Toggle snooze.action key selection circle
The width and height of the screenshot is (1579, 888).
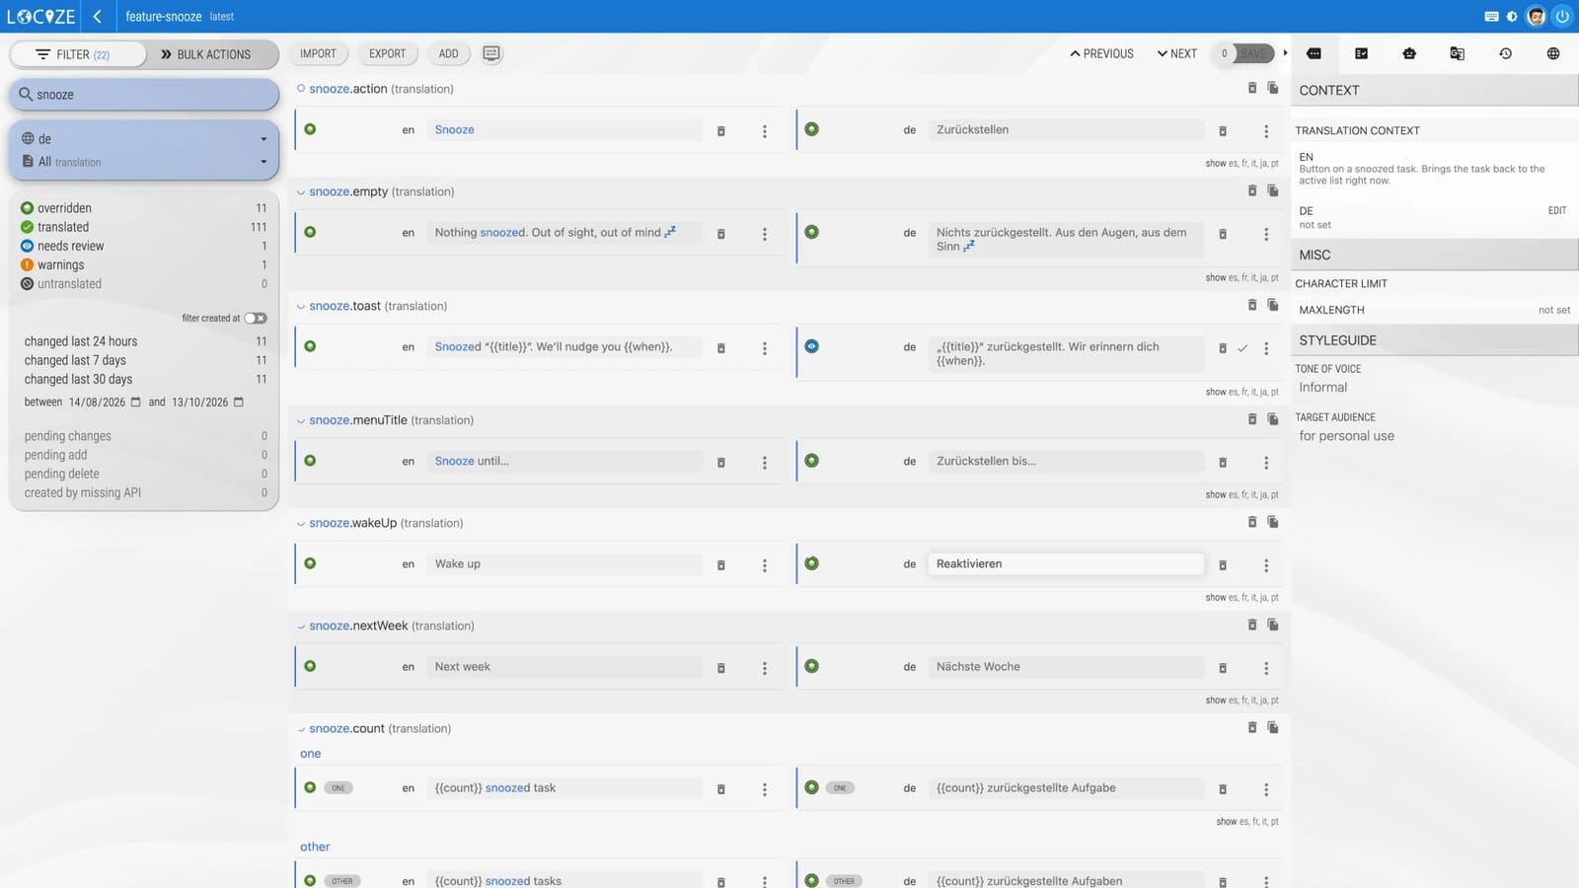click(x=301, y=89)
